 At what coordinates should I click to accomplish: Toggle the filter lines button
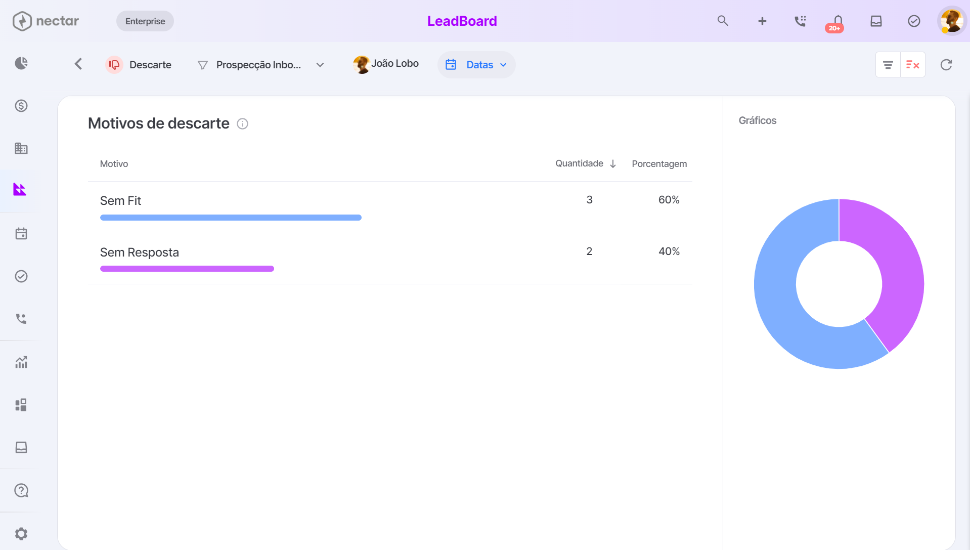tap(888, 65)
